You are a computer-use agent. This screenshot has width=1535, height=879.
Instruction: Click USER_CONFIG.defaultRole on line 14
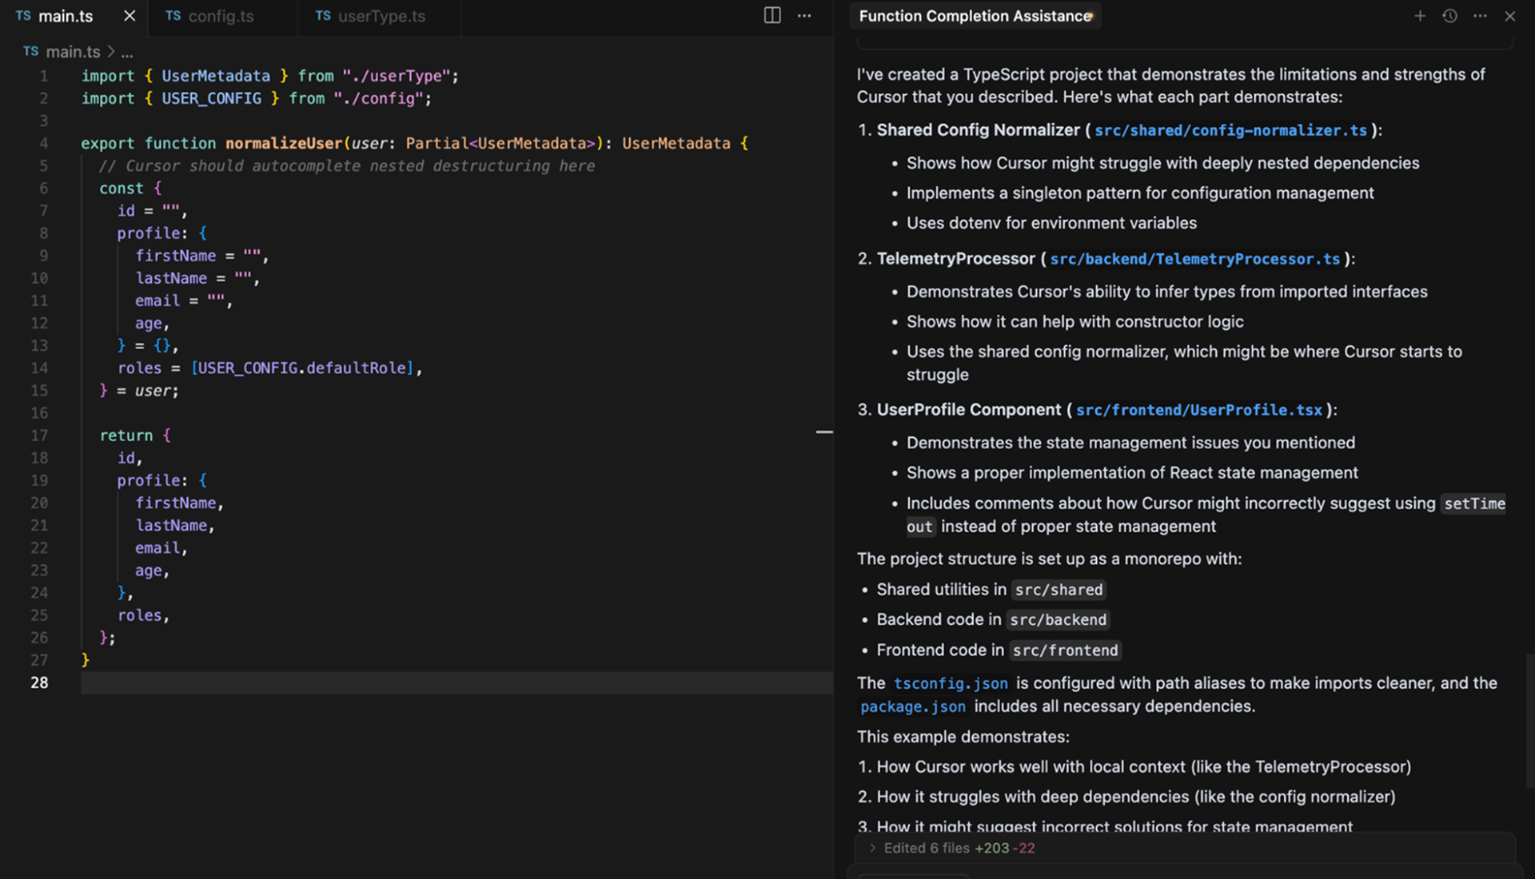tap(302, 368)
